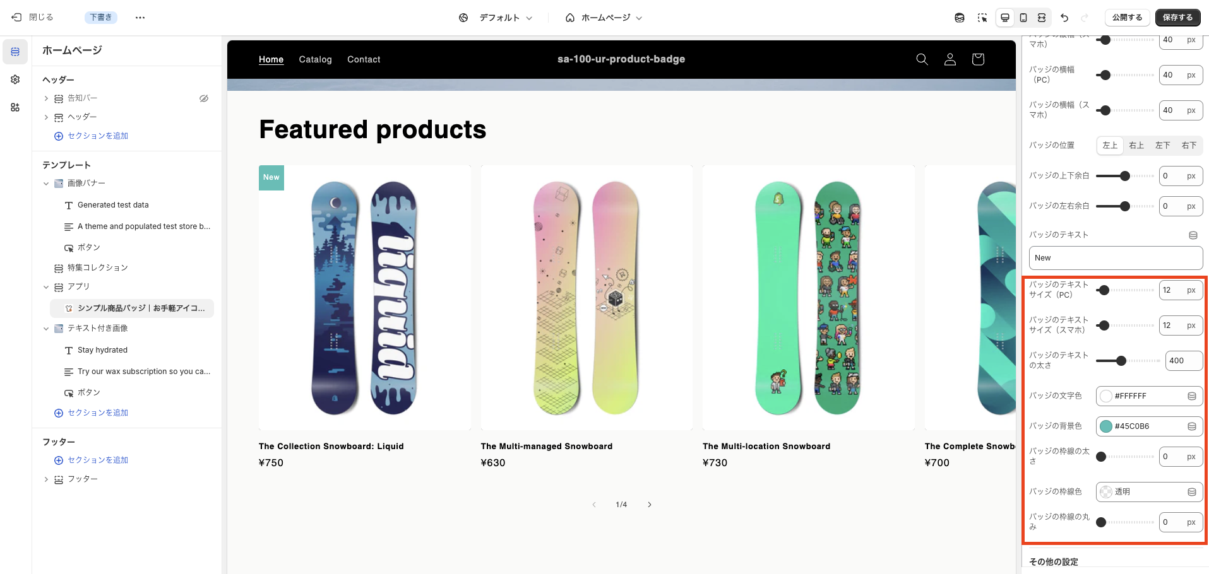Collapse the 画像バナー section
The height and width of the screenshot is (574, 1209).
pos(46,184)
